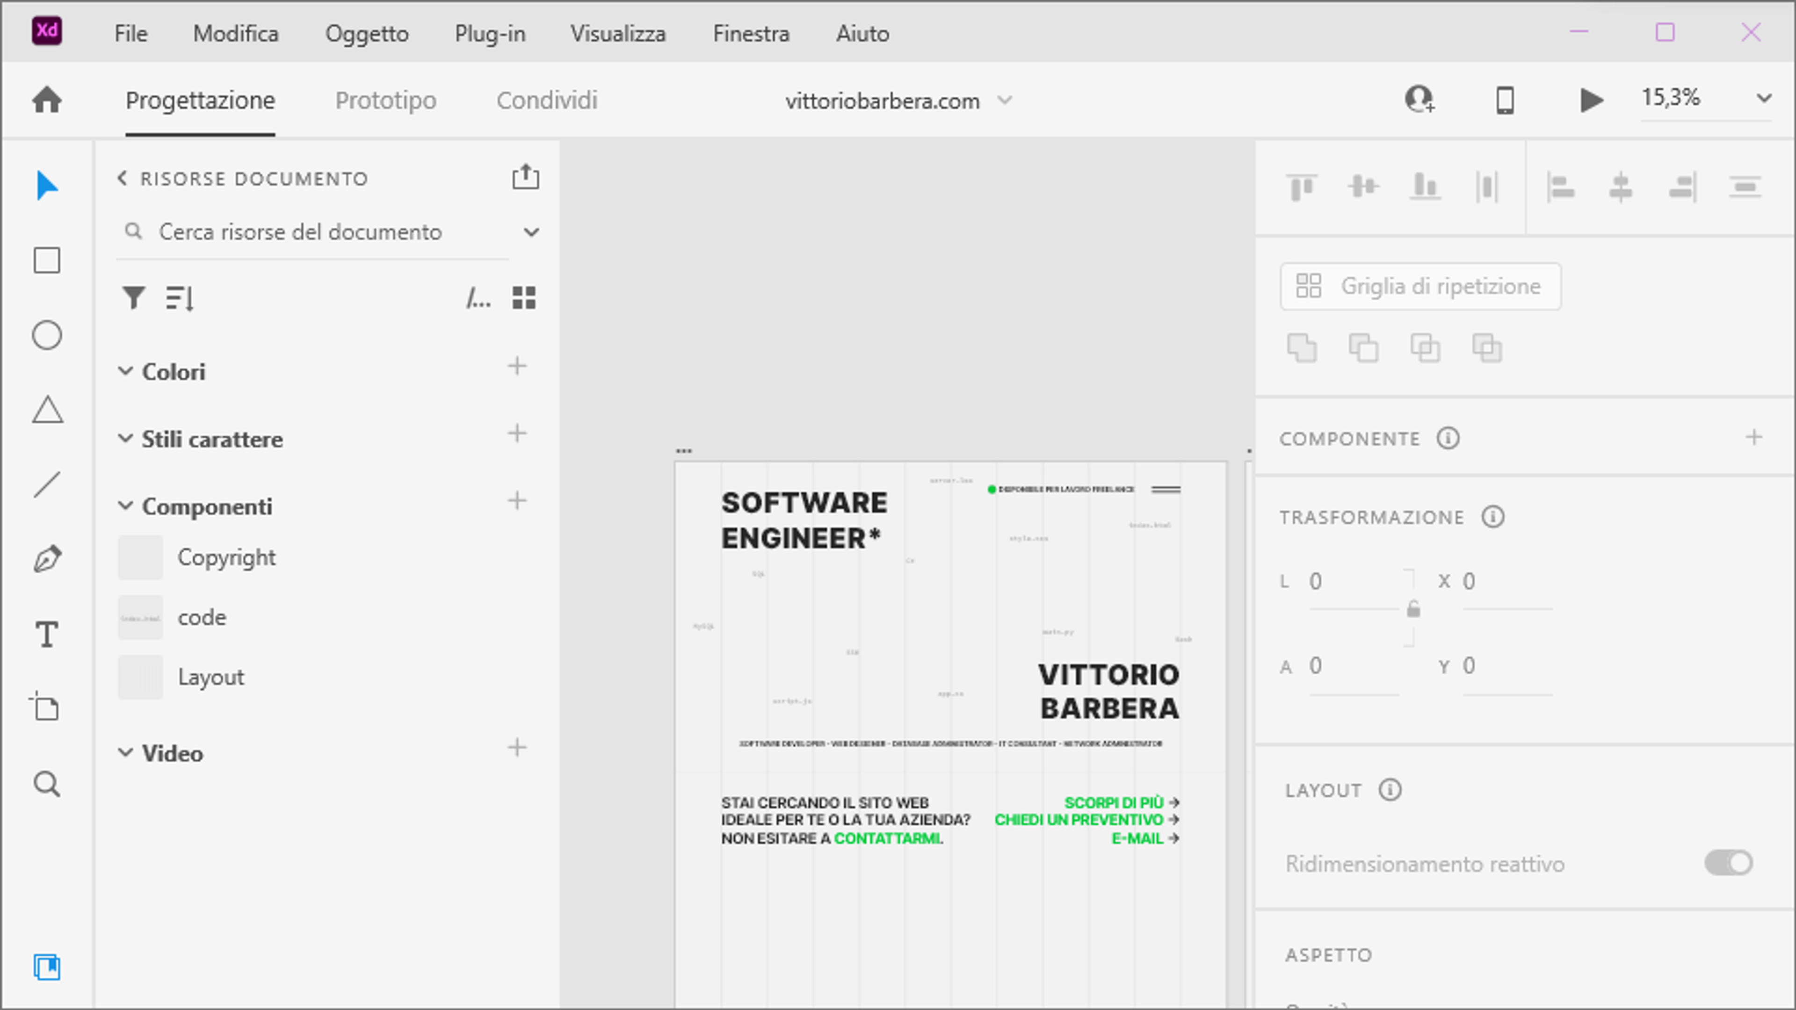Open the Oggetto menu

click(x=367, y=34)
